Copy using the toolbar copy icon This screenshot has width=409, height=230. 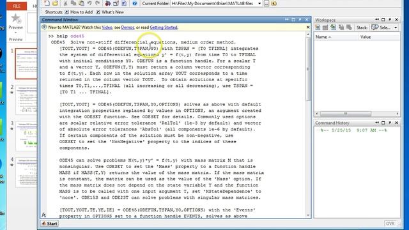pyautogui.click(x=73, y=3)
